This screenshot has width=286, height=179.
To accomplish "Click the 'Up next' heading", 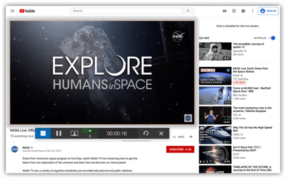I will 204,38.
